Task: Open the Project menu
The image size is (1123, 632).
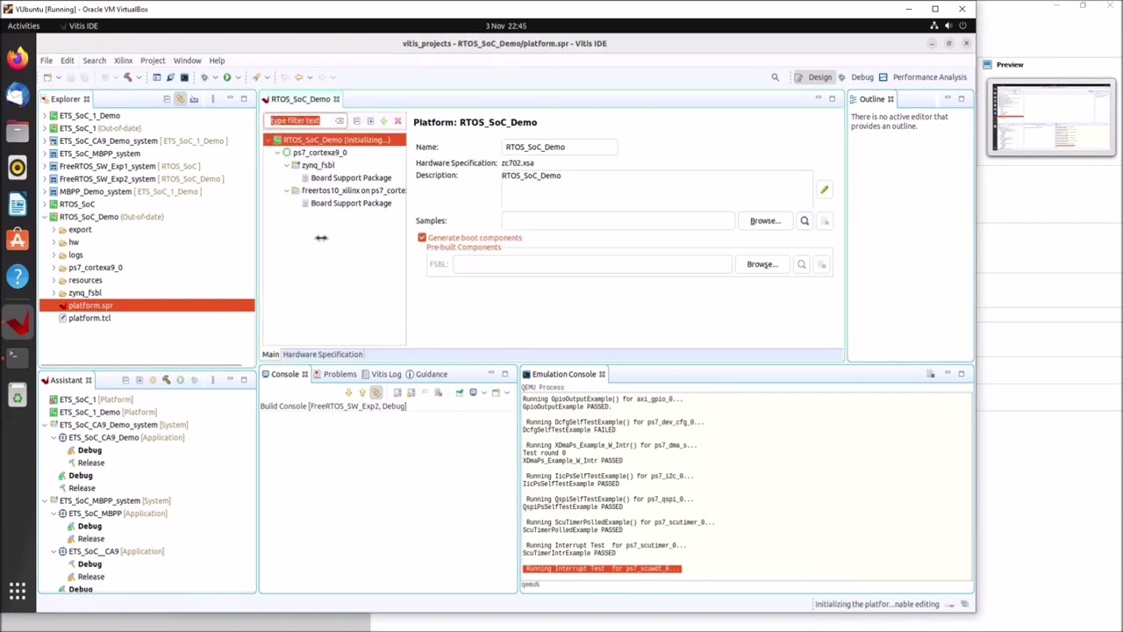Action: coord(153,61)
